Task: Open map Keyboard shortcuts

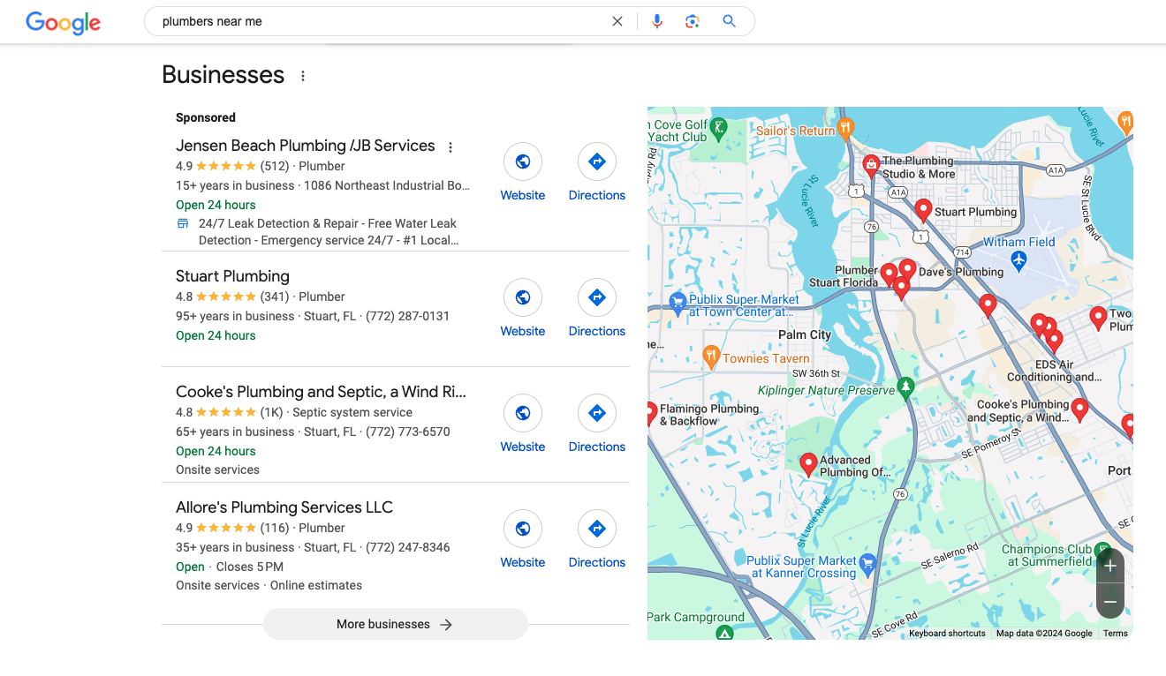Action: point(947,633)
